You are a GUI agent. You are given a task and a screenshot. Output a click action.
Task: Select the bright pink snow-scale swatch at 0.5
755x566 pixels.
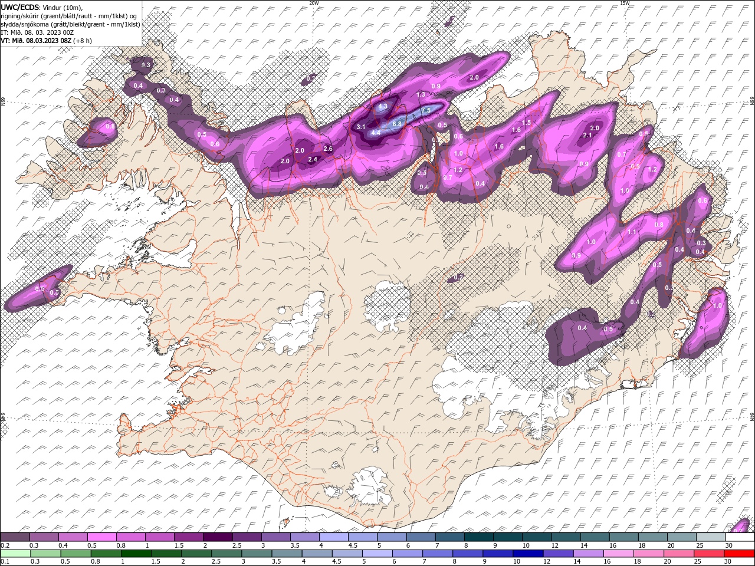tap(102, 537)
